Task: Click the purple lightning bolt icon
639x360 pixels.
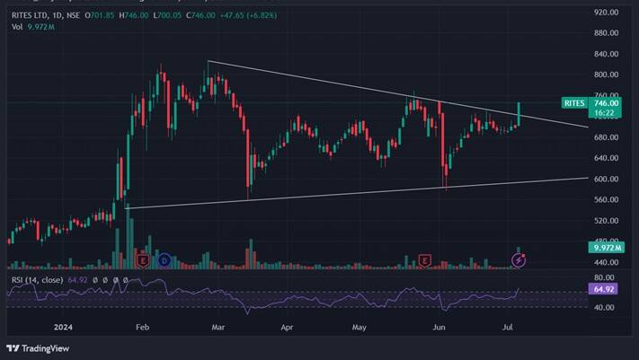Action: click(x=519, y=260)
